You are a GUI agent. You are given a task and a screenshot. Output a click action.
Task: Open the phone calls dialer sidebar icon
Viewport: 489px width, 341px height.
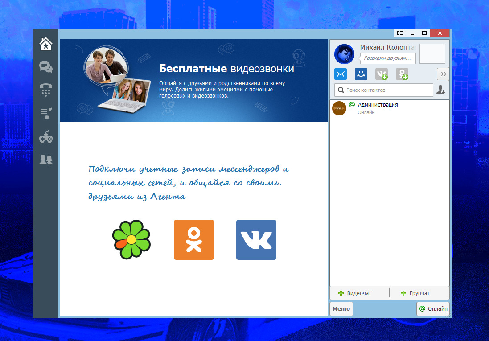pyautogui.click(x=46, y=90)
